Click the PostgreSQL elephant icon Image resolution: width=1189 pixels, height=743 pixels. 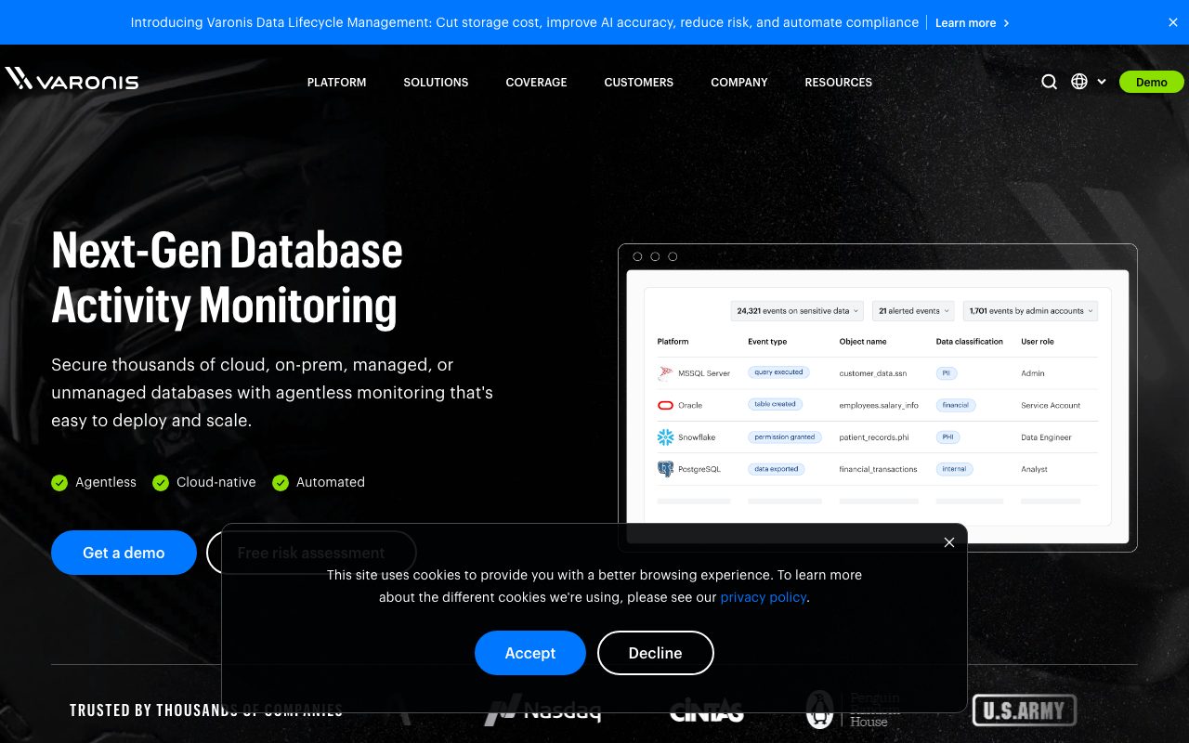665,469
